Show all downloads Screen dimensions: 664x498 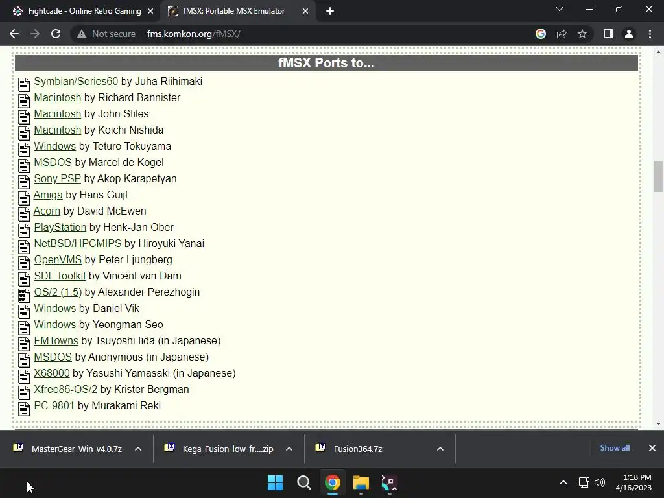[615, 448]
